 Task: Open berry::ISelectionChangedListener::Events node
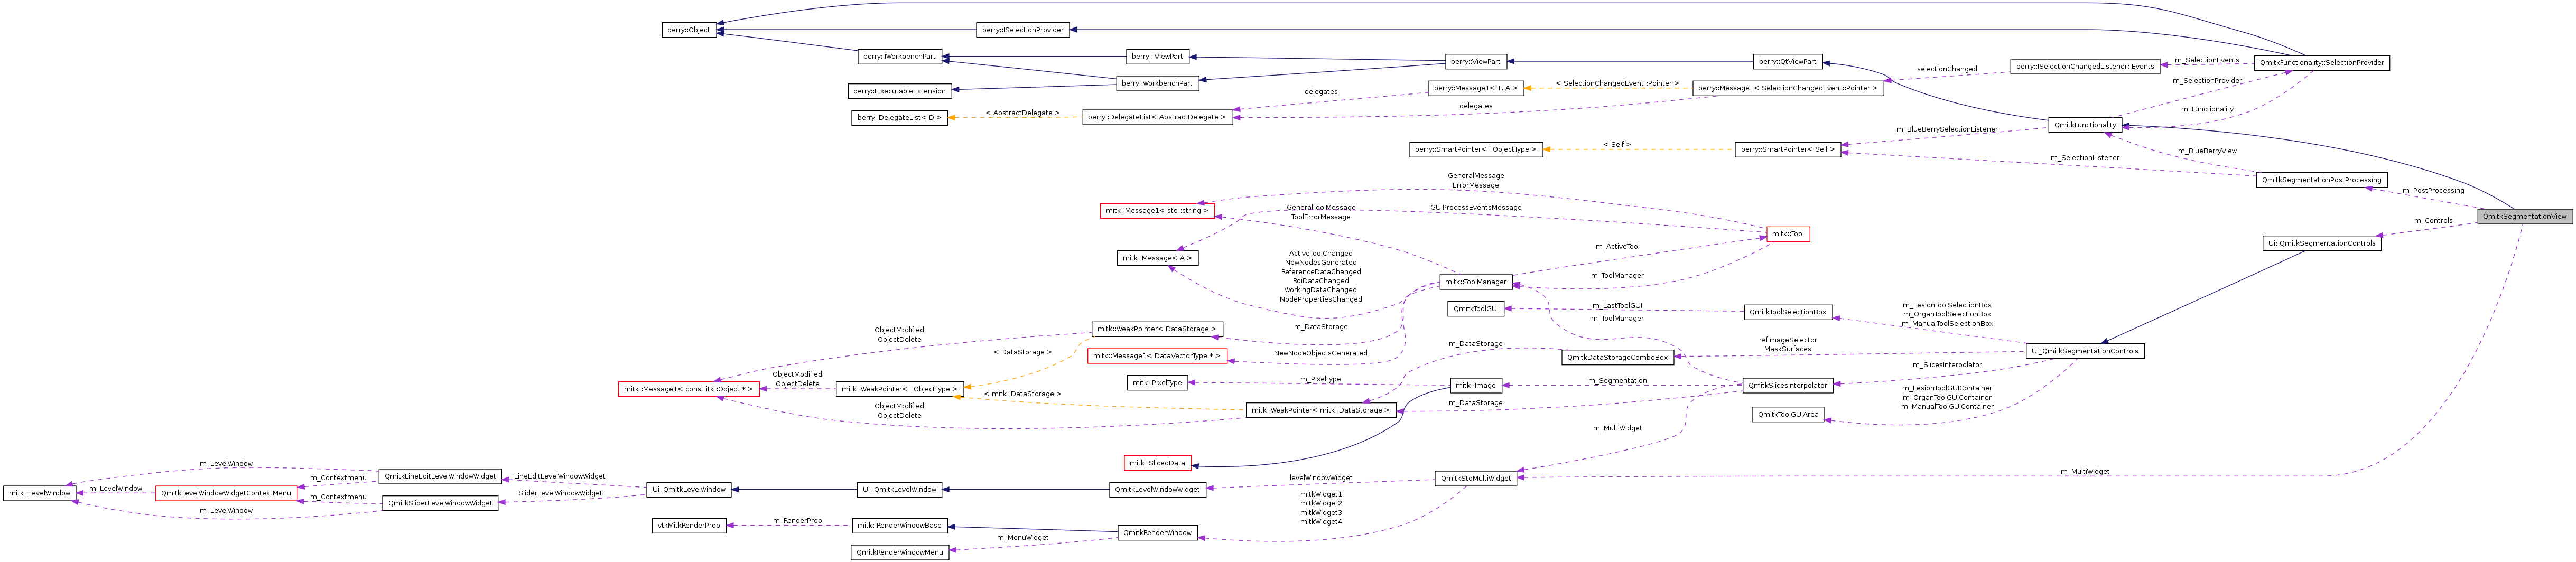coord(2085,66)
